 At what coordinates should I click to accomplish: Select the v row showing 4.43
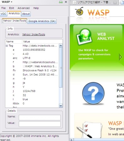pos(32,54)
